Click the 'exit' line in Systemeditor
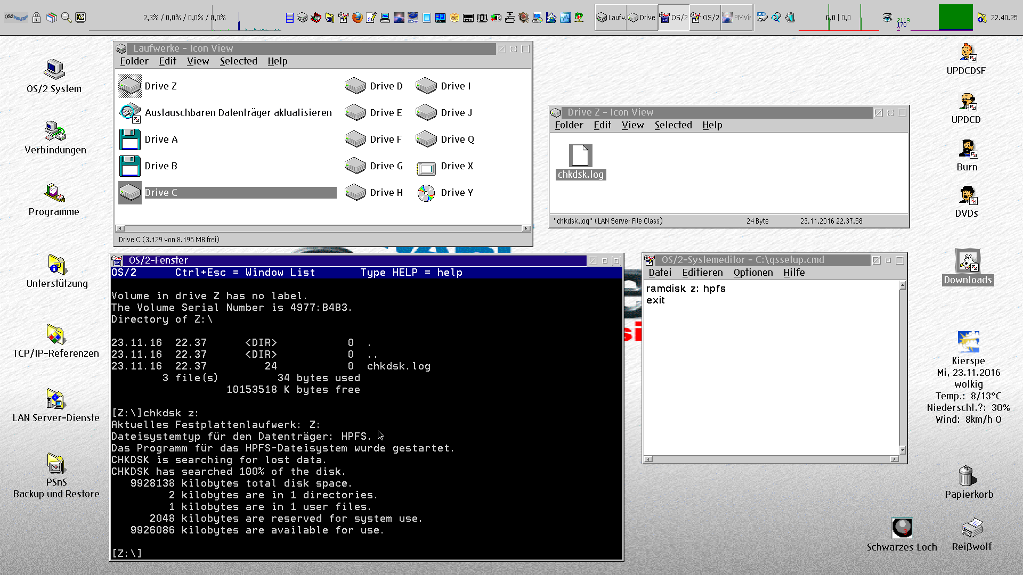 click(655, 300)
